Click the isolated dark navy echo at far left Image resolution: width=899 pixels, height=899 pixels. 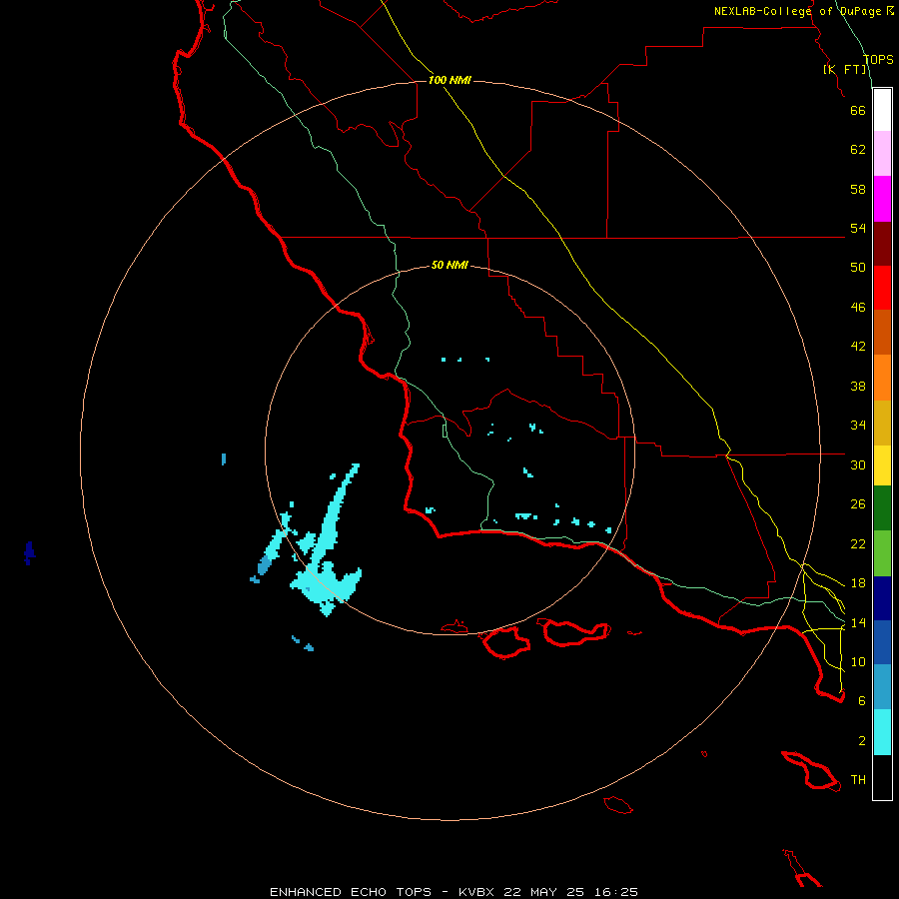point(29,552)
